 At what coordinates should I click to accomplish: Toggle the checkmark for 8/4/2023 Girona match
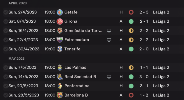coord(6,21)
